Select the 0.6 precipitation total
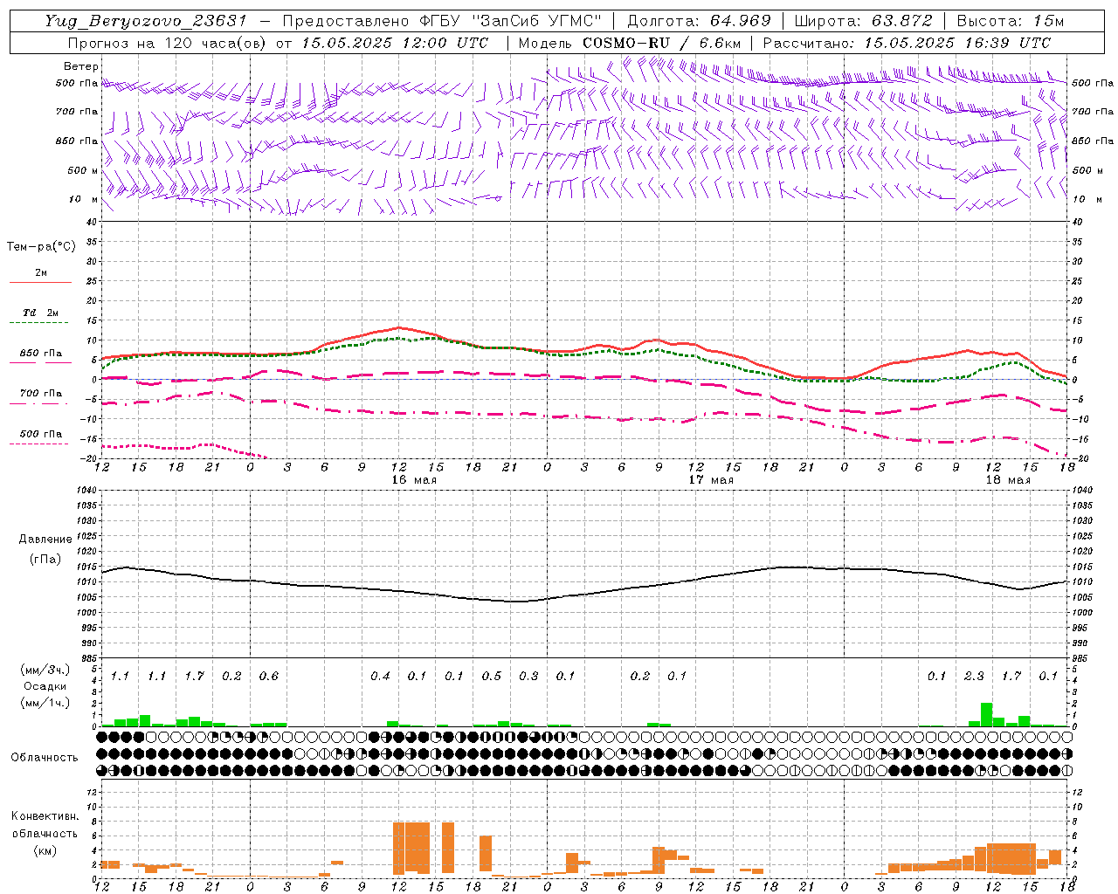Screen dimensions: 1118x894 click(x=269, y=676)
